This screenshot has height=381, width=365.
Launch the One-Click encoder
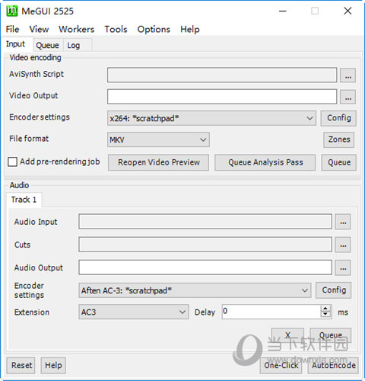tap(281, 366)
